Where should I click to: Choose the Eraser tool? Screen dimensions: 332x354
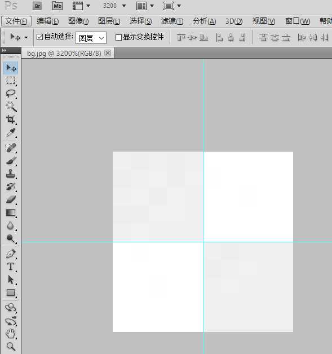pyautogui.click(x=11, y=200)
